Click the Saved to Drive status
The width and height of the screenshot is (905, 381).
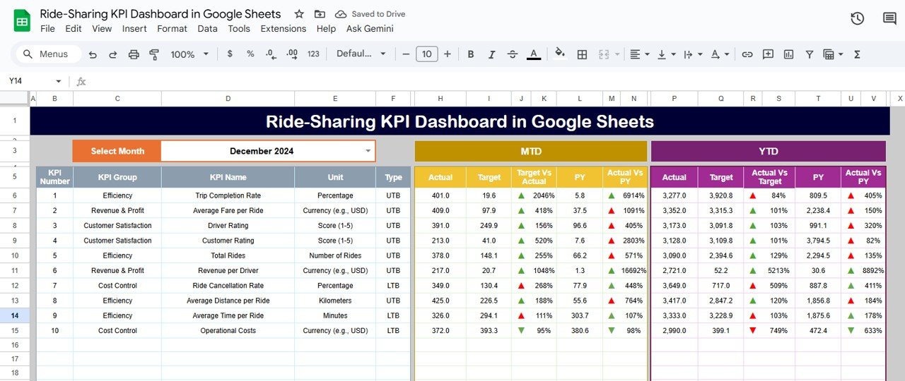370,14
